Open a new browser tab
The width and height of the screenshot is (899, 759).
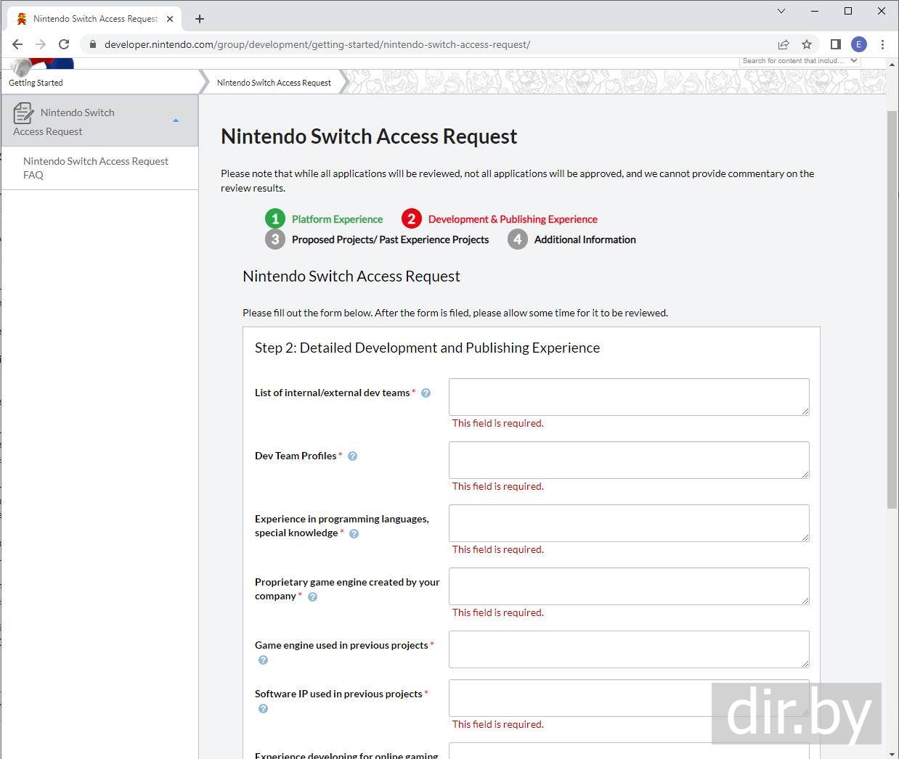[x=200, y=19]
